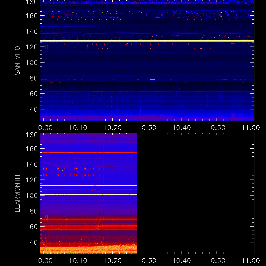Click the 10:10 time label under San Vito plot

click(x=78, y=128)
